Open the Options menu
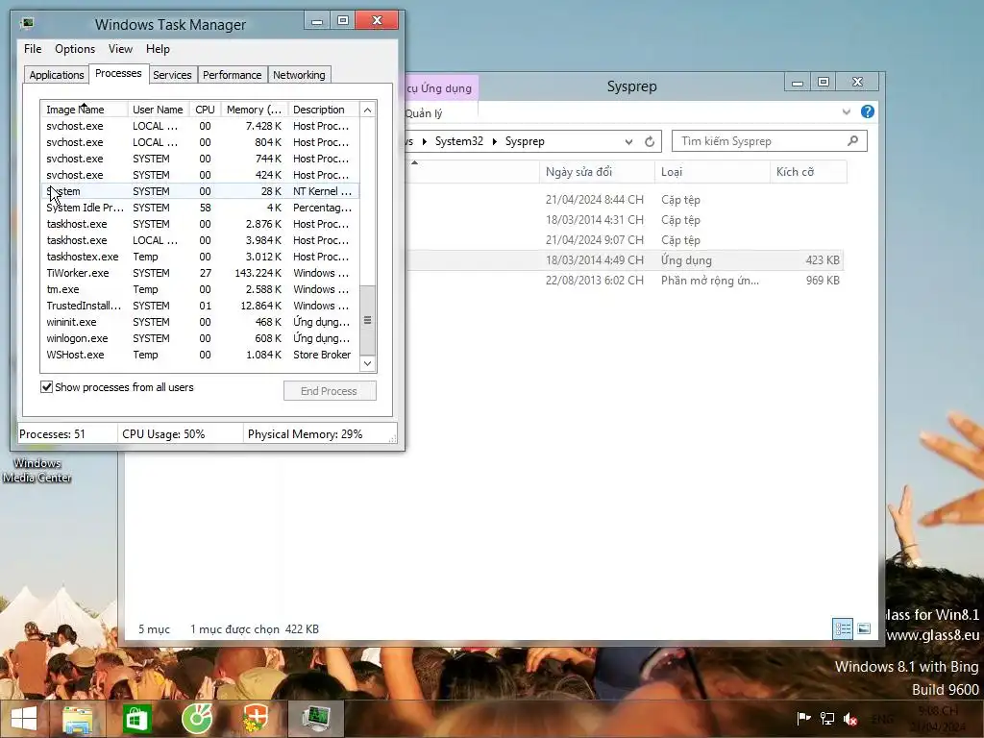This screenshot has height=738, width=984. pyautogui.click(x=75, y=49)
